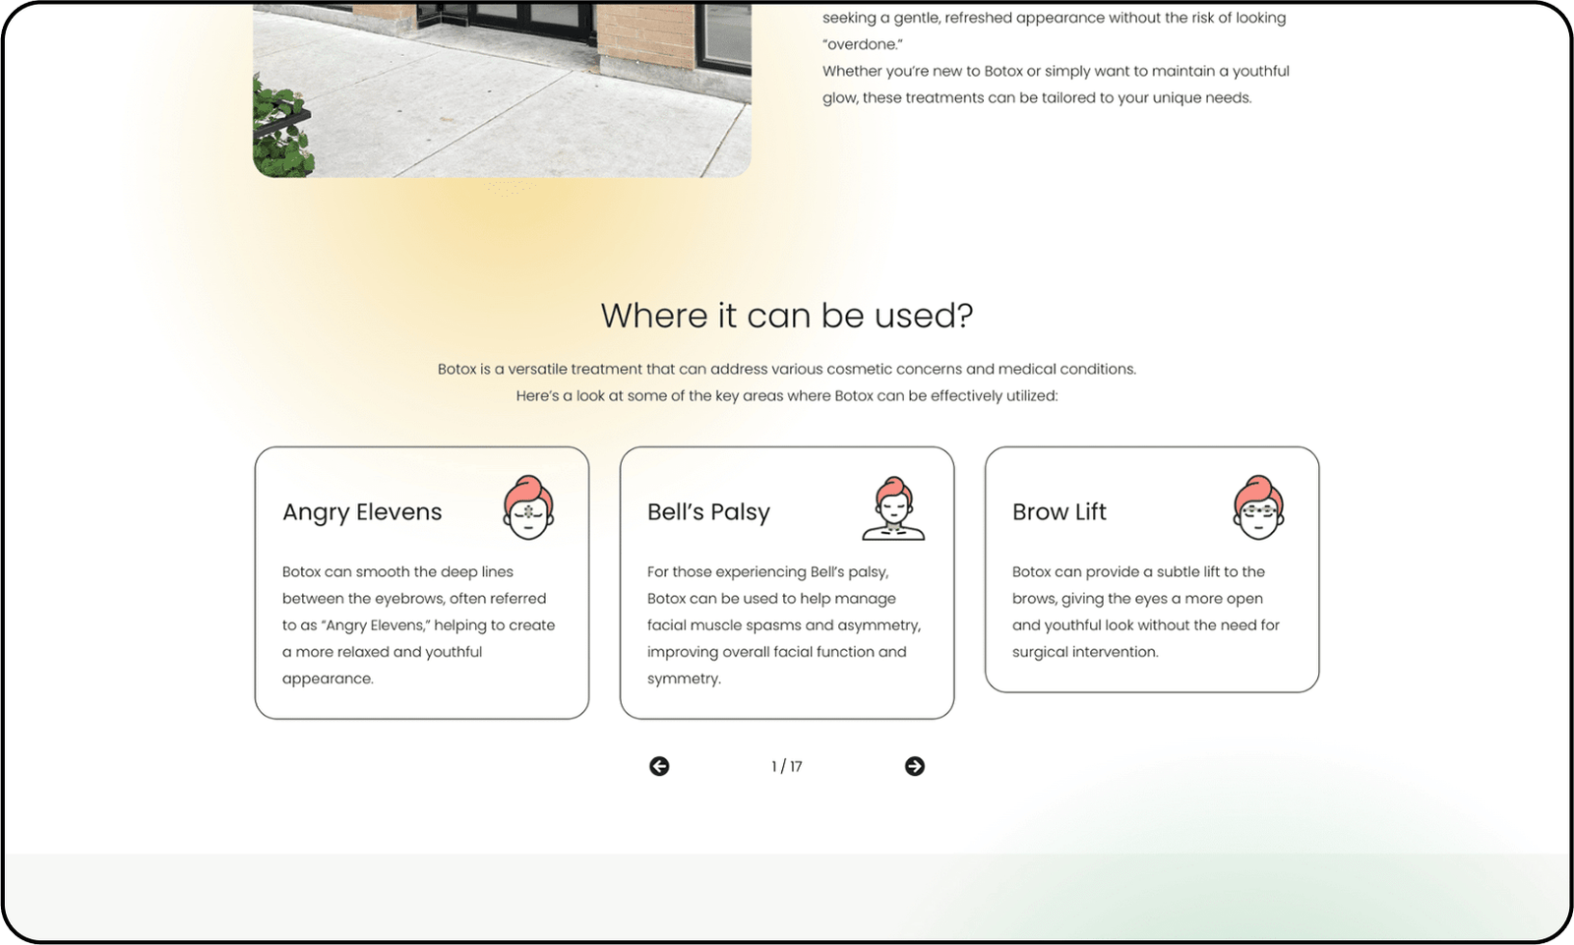
Task: Click the 'Where it can be used?' heading
Action: click(x=787, y=316)
